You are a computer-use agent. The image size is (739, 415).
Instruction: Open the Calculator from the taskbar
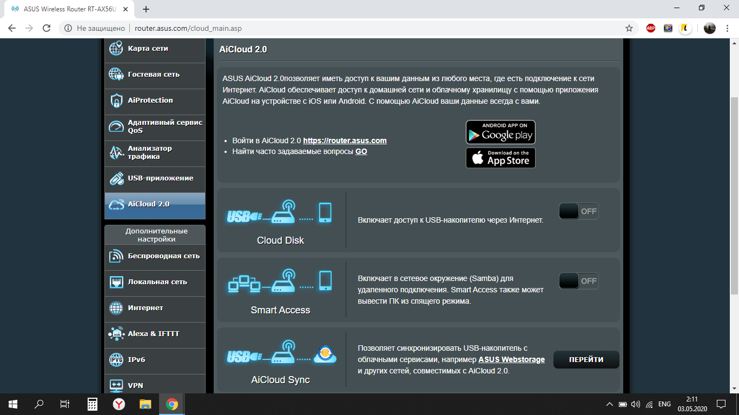click(93, 404)
